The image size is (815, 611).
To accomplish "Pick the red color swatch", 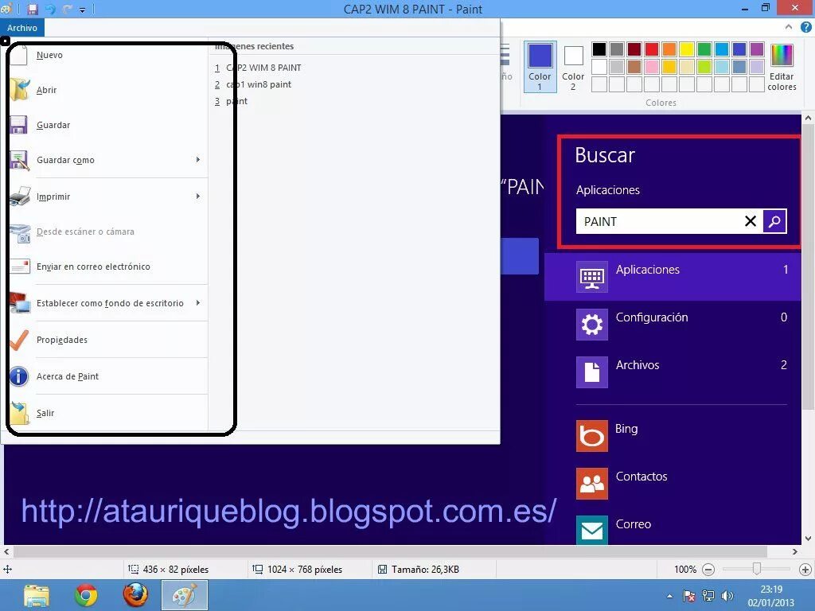I will tap(651, 49).
